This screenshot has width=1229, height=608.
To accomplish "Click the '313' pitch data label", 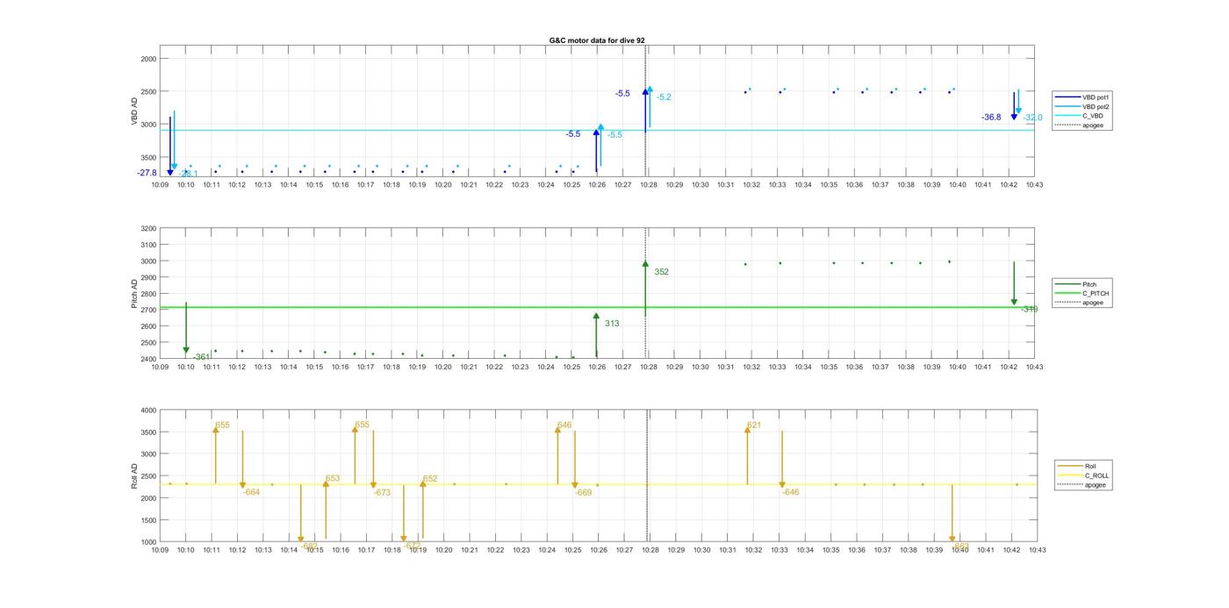I will coord(612,324).
